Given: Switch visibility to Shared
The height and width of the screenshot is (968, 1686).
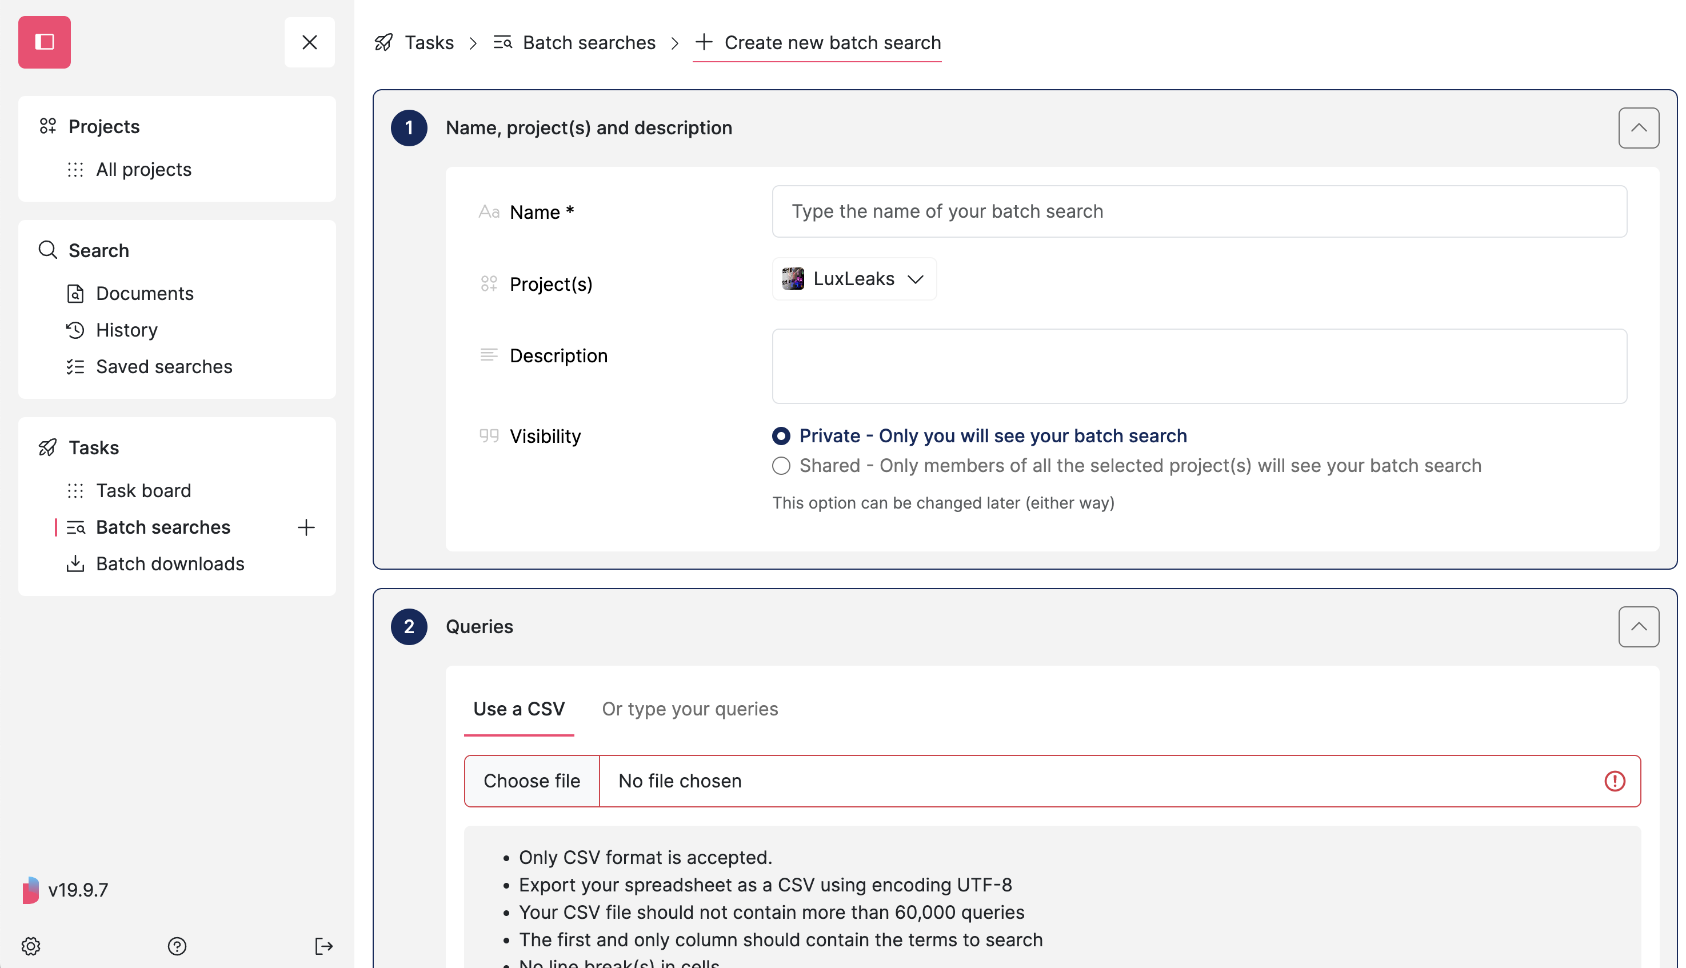Looking at the screenshot, I should (781, 465).
